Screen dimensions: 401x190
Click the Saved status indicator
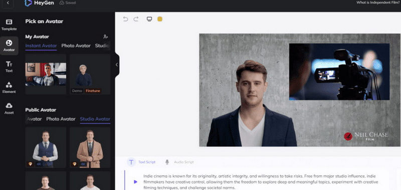[x=68, y=3]
